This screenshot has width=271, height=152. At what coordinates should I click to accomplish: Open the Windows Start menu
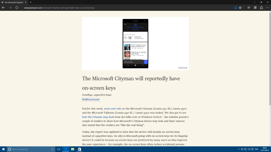click(x=3, y=149)
